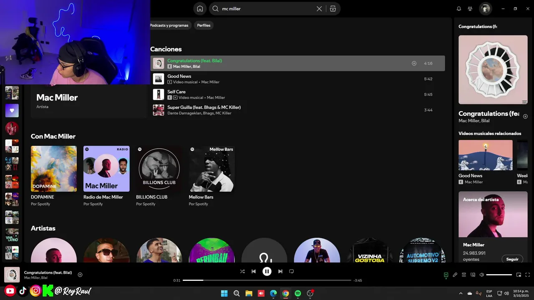Go to Spotify Home
The width and height of the screenshot is (534, 300).
click(200, 9)
